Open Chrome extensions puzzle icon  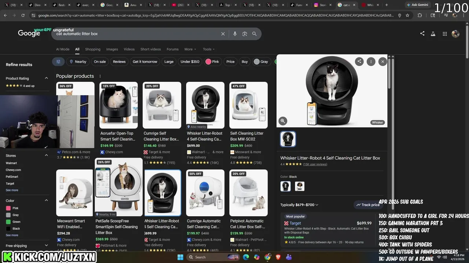[x=420, y=15]
